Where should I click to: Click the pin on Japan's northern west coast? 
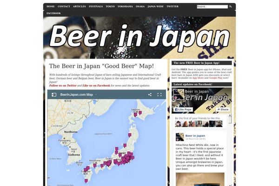[x=130, y=135]
